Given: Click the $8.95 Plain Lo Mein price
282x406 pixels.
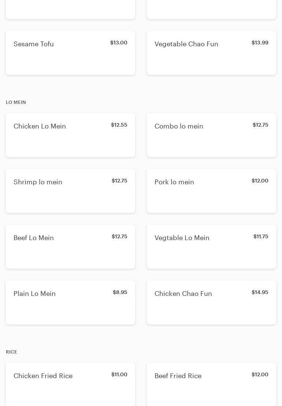Looking at the screenshot, I should point(120,293).
